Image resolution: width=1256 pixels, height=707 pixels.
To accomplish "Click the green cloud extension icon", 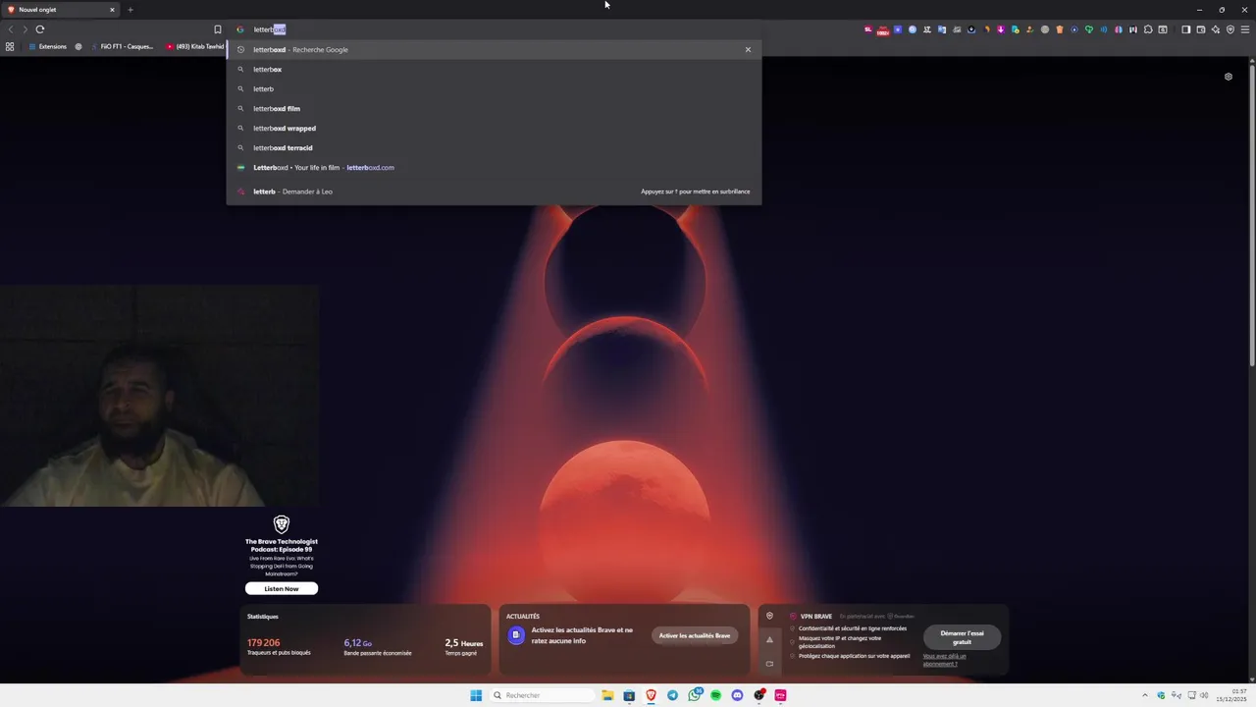I will pos(1089,29).
